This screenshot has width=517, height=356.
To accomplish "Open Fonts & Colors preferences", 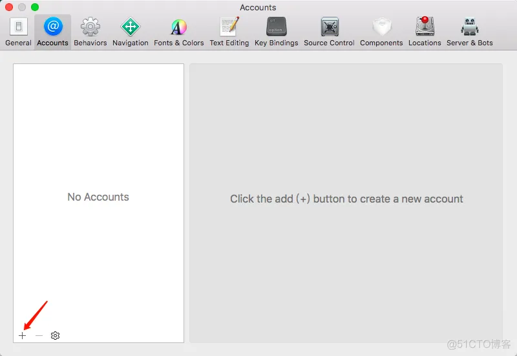I will tap(179, 32).
